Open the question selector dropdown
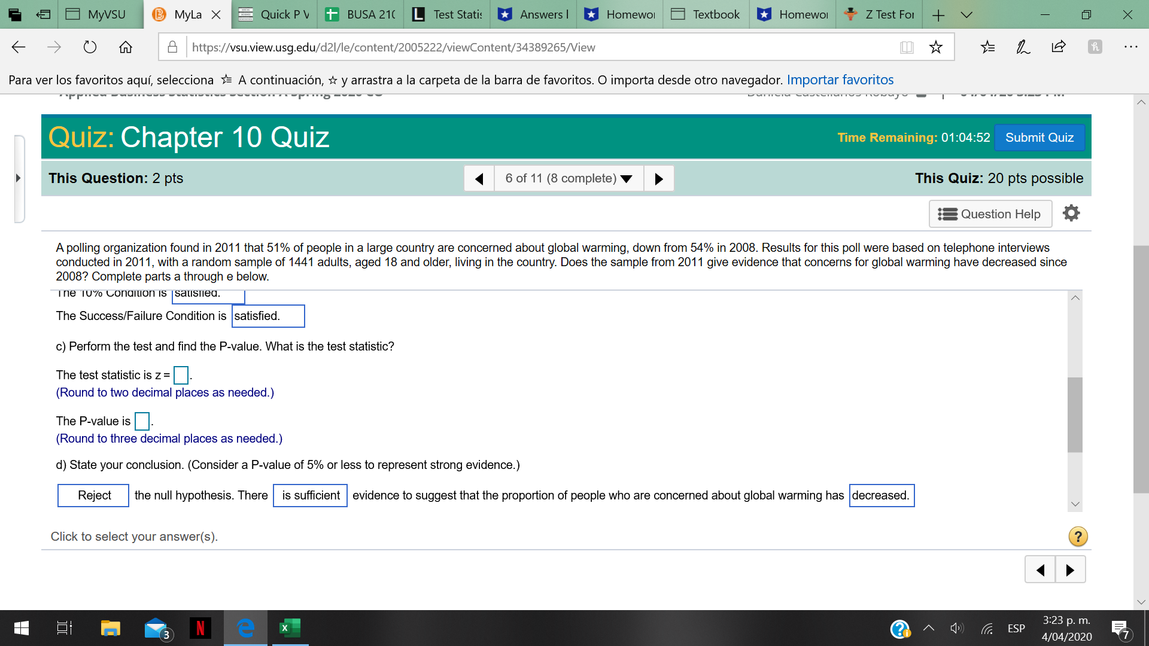 pos(569,178)
